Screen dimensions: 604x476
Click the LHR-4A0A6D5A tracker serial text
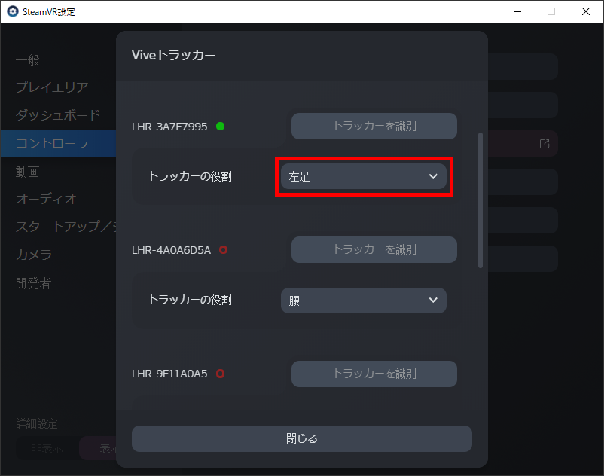[171, 250]
